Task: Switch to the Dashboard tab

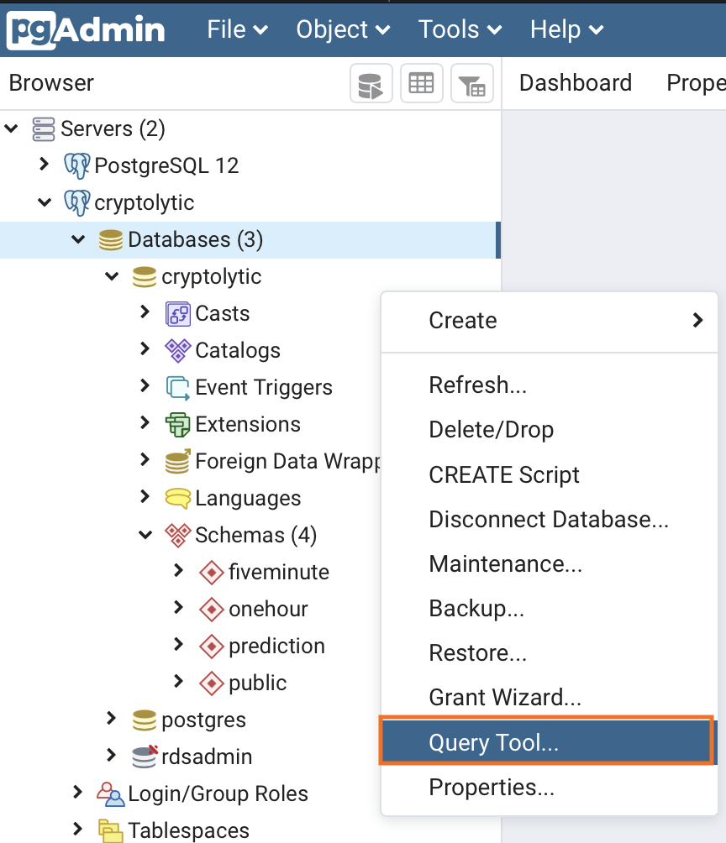Action: 576,83
